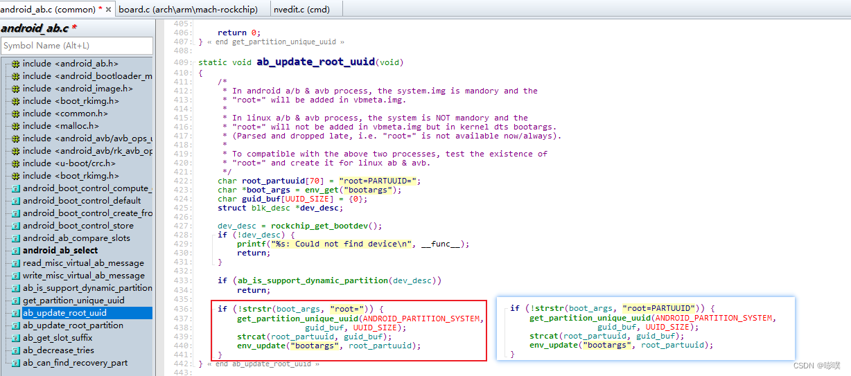Click the include <malloc.h> symbol icon
This screenshot has width=851, height=376.
pyautogui.click(x=15, y=126)
